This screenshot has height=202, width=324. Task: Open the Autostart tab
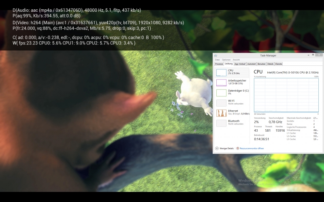pos(251,64)
